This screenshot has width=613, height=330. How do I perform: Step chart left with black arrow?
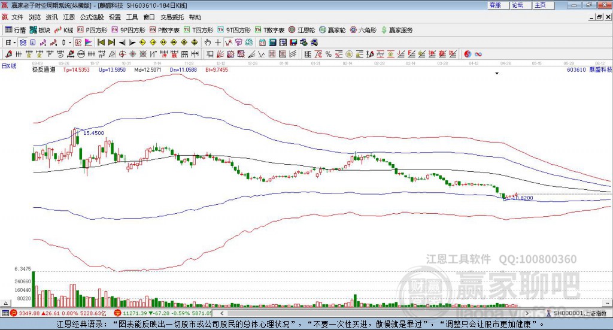[x=122, y=43]
